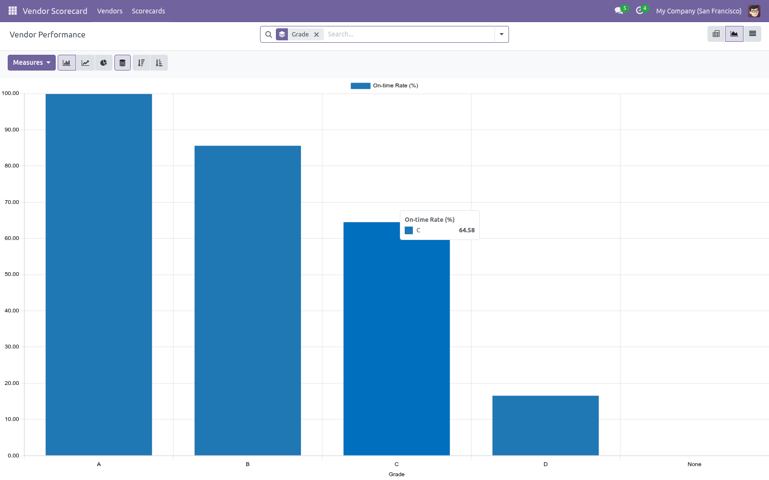Toggle stacked chart option

point(123,63)
